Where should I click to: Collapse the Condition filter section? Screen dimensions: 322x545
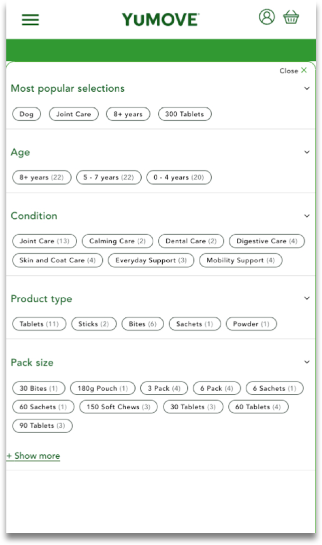[x=307, y=216]
